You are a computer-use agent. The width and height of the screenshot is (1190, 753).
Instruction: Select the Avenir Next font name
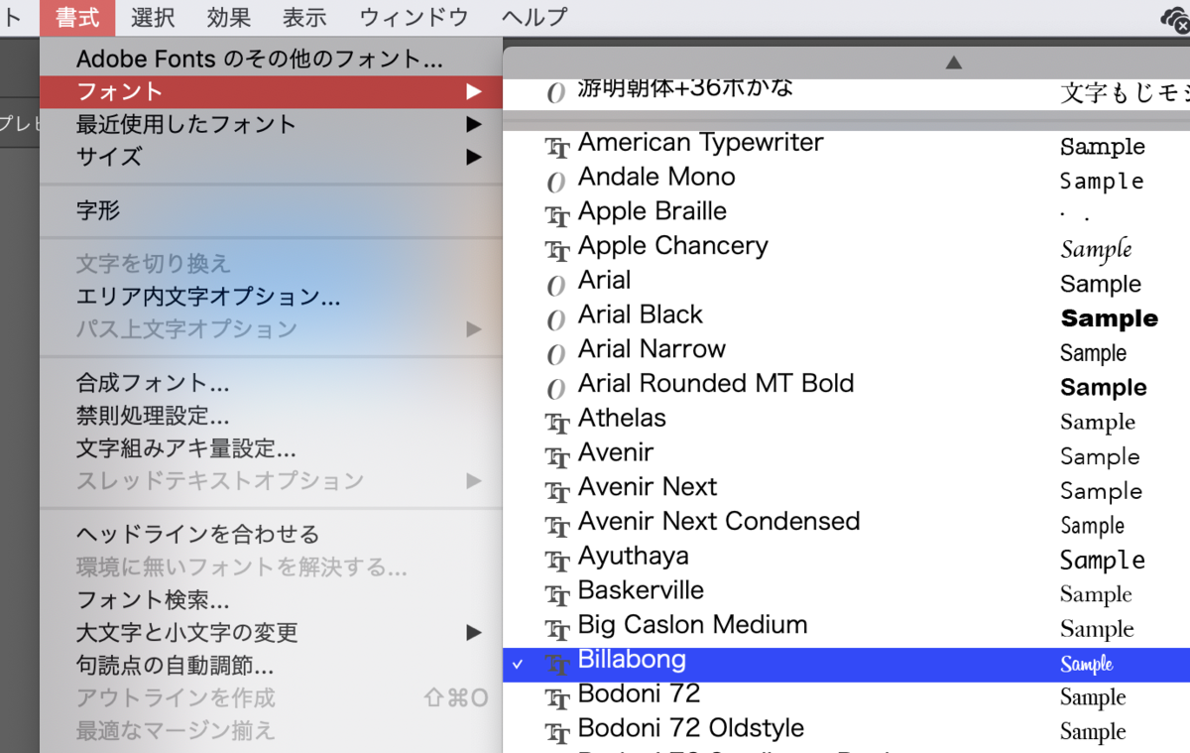(x=648, y=487)
